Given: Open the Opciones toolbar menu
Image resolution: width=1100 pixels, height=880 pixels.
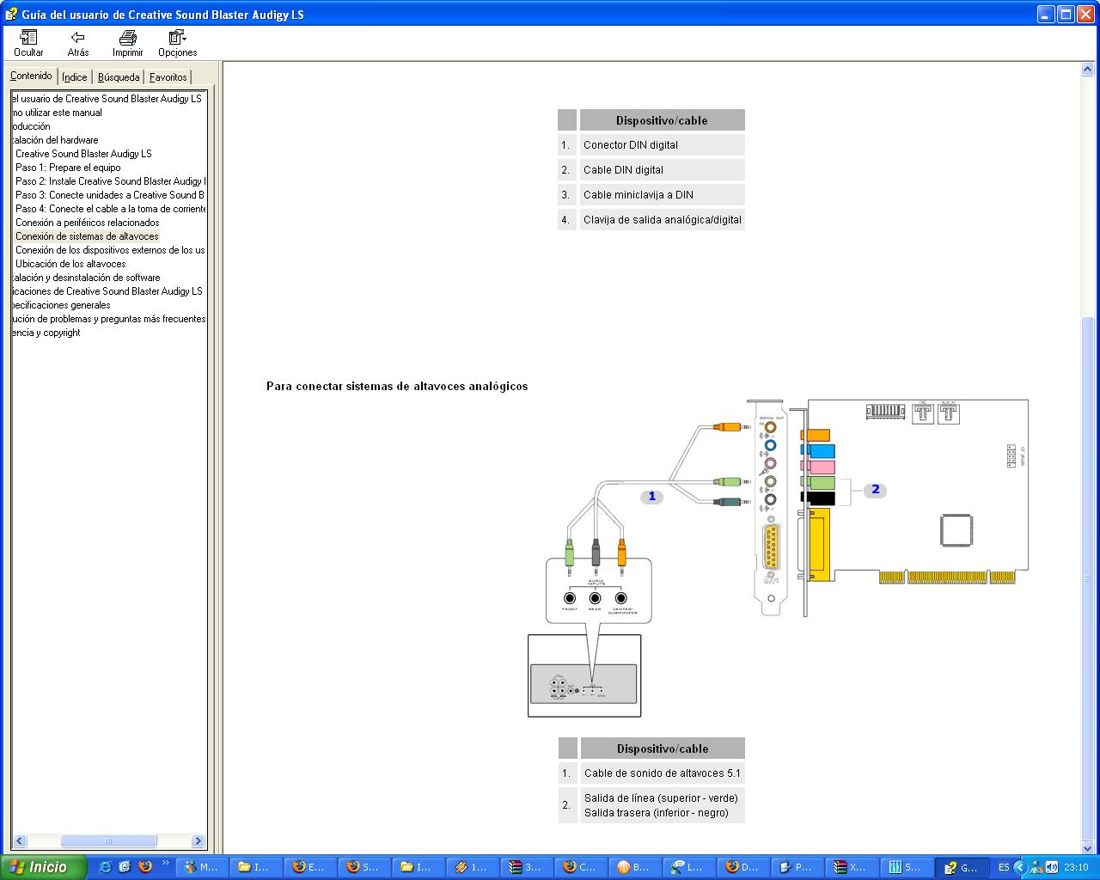Looking at the screenshot, I should [178, 43].
